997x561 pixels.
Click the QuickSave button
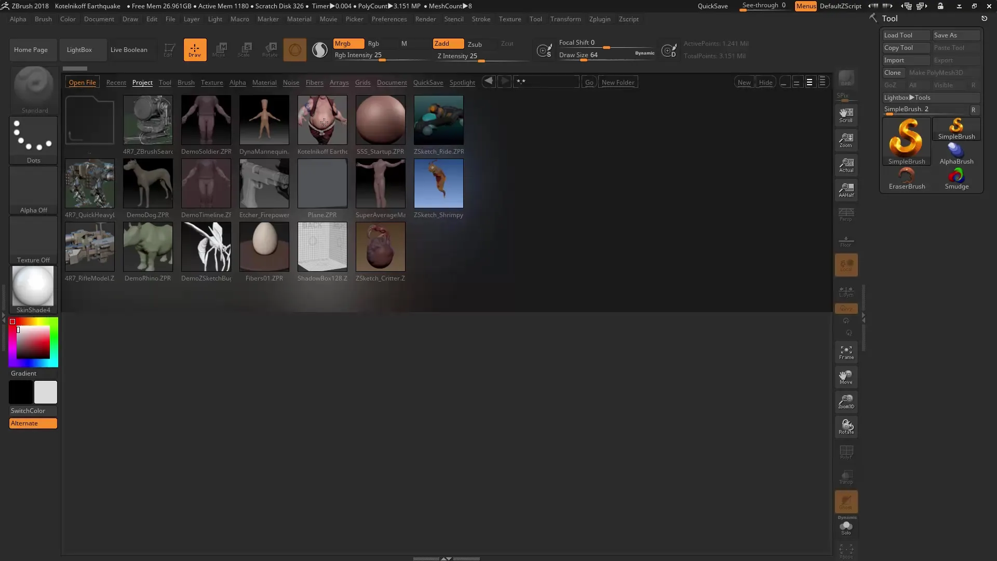[x=712, y=6]
